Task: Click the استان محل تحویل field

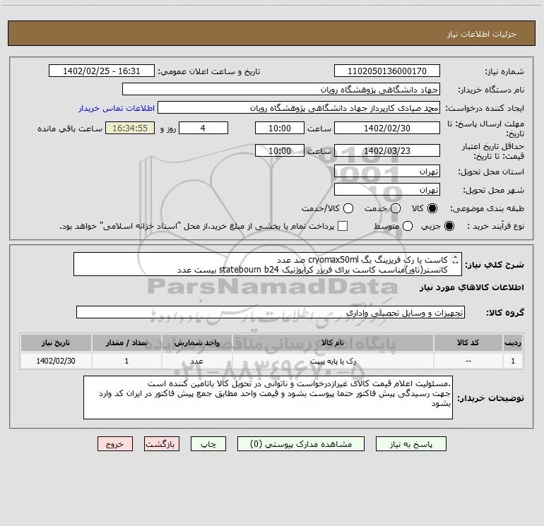Action: tap(387, 172)
